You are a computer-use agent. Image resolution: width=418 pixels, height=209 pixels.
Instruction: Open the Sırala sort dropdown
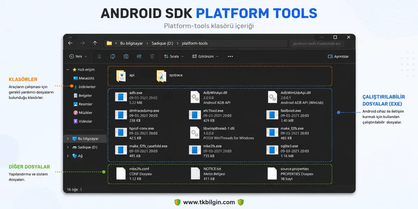[x=173, y=56]
